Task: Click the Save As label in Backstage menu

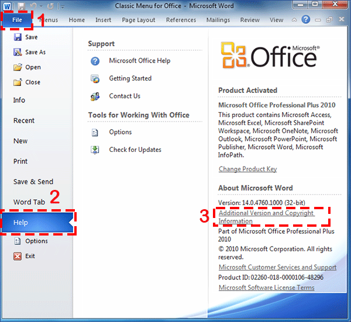Action: pos(35,52)
